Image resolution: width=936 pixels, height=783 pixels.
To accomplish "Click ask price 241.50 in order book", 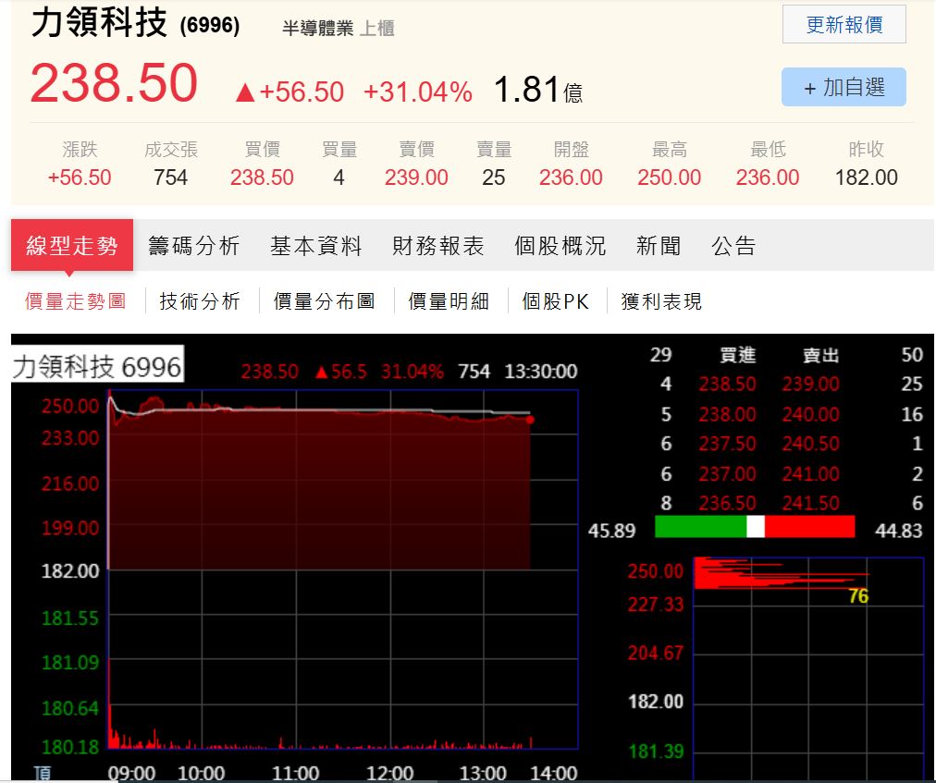I will pos(810,503).
